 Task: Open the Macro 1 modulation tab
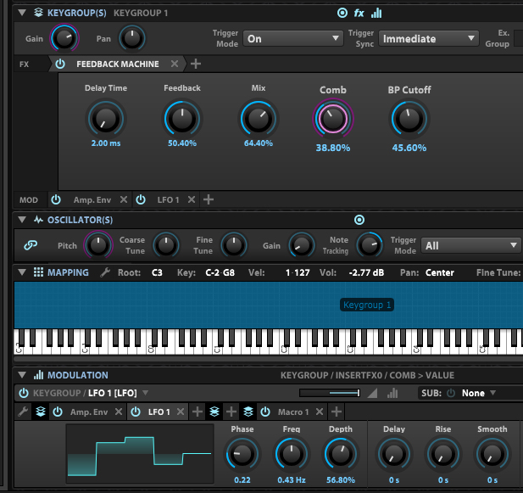[293, 412]
